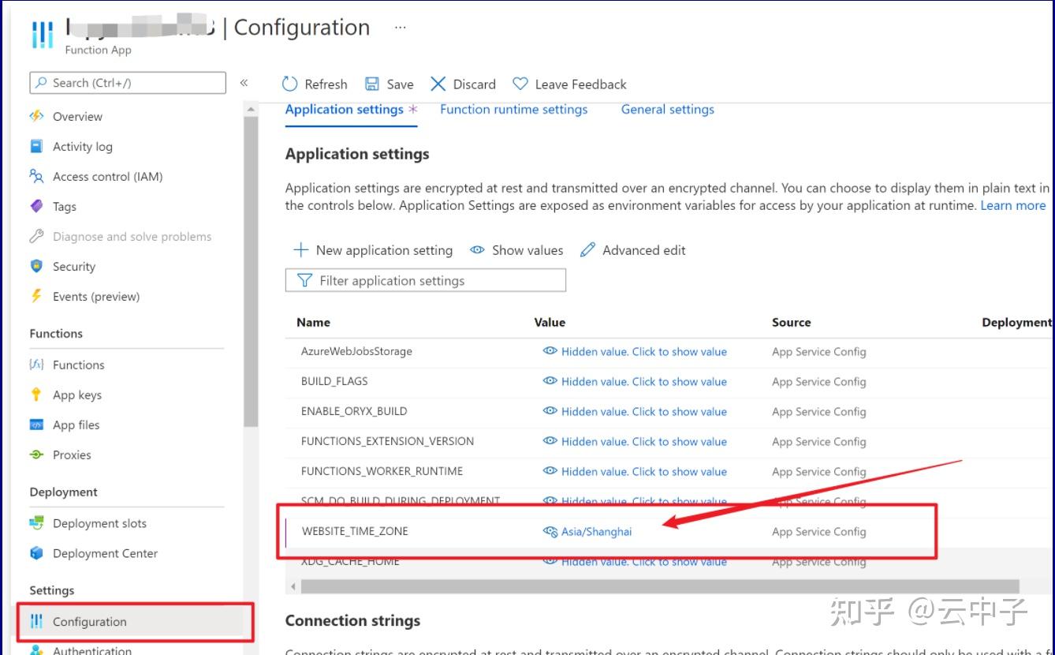
Task: Click the Security shield icon
Action: coord(36,266)
